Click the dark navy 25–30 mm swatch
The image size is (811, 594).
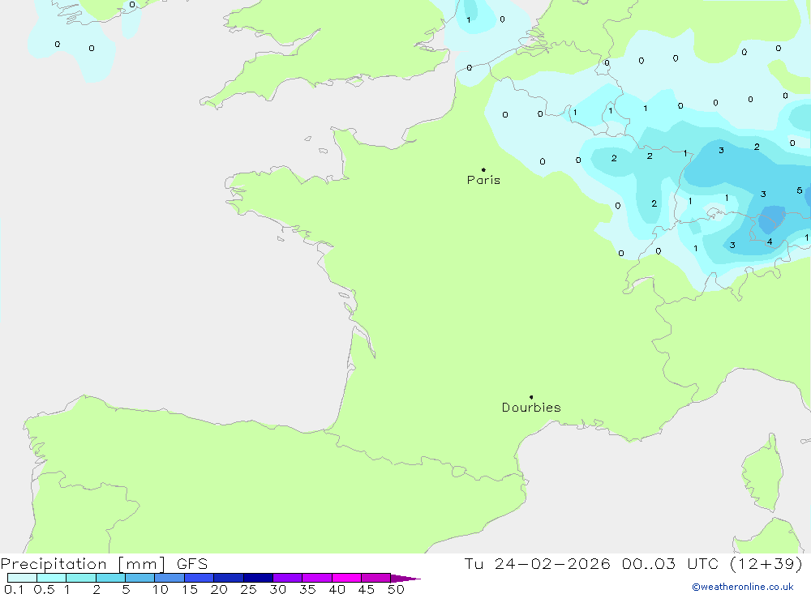258,578
